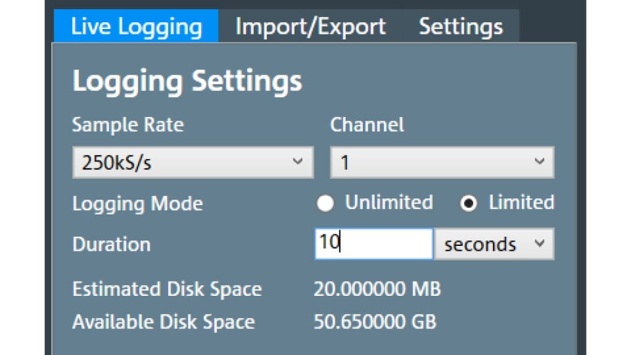The height and width of the screenshot is (355, 631).
Task: Select the Unlimited logging mode radio button
Action: pos(325,204)
